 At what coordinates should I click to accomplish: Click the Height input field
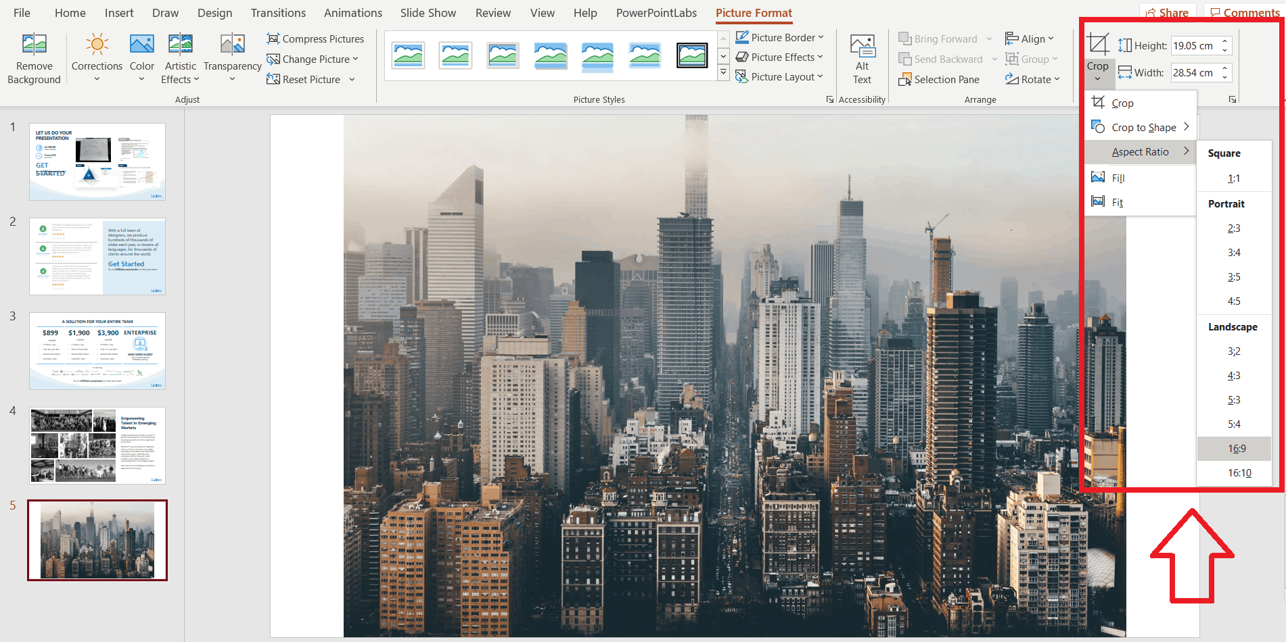[x=1195, y=45]
